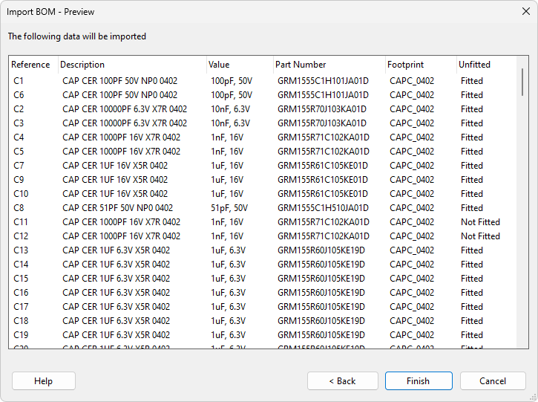Click the Not Fitted cell for C11
The height and width of the screenshot is (402, 538).
tap(480, 222)
